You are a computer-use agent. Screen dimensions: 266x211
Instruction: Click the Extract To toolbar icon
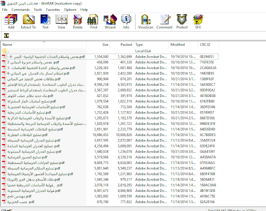click(28, 22)
